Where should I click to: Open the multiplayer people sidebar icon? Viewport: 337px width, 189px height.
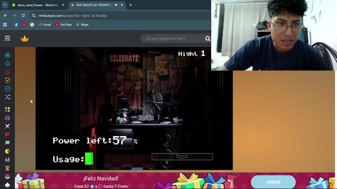pyautogui.click(x=8, y=118)
